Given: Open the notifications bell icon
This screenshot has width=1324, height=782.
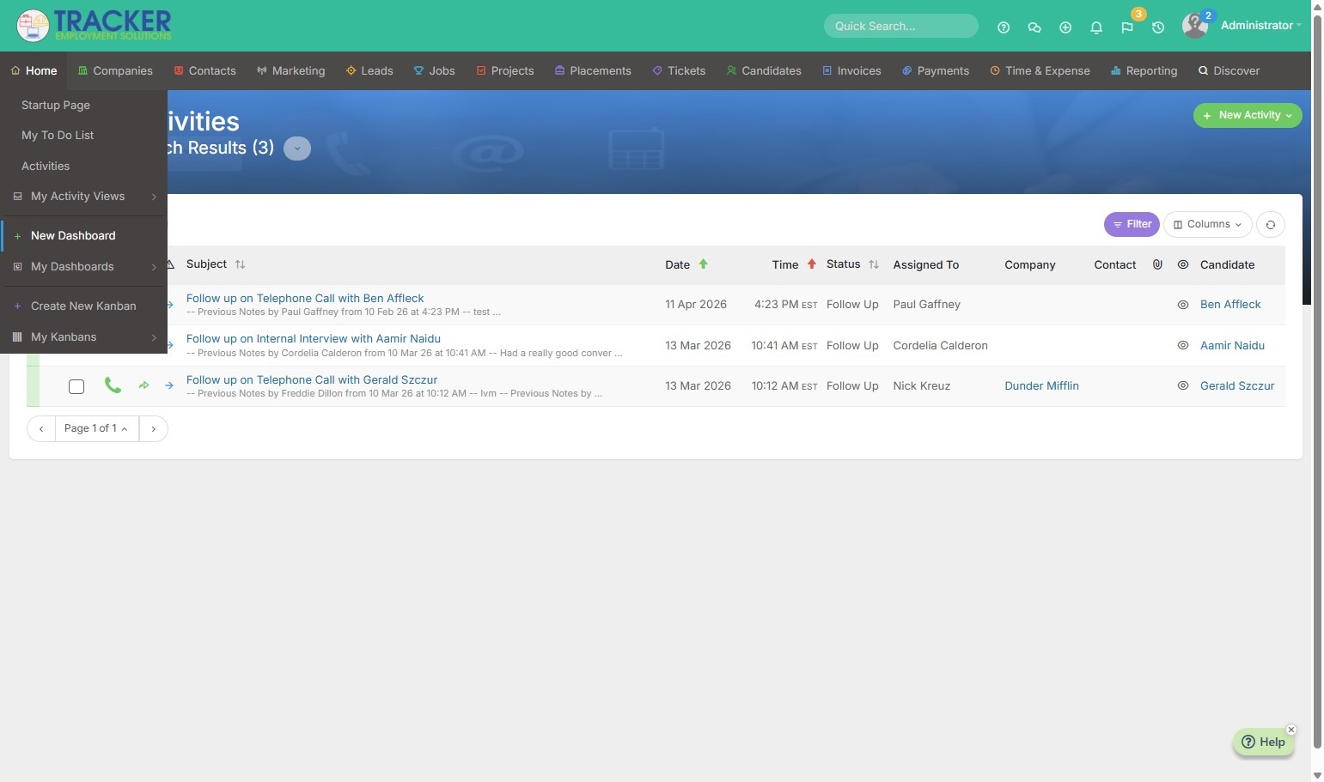Looking at the screenshot, I should 1095,27.
